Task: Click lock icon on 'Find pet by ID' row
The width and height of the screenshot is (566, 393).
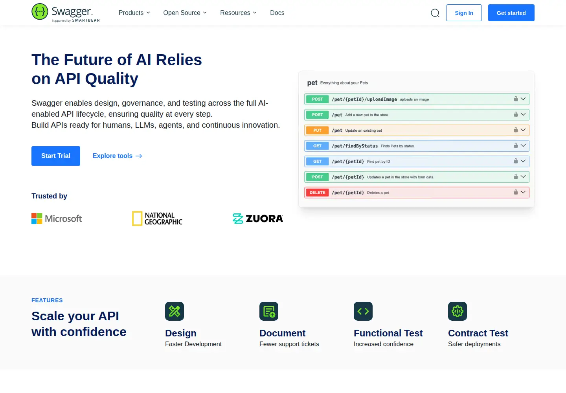Action: (516, 161)
